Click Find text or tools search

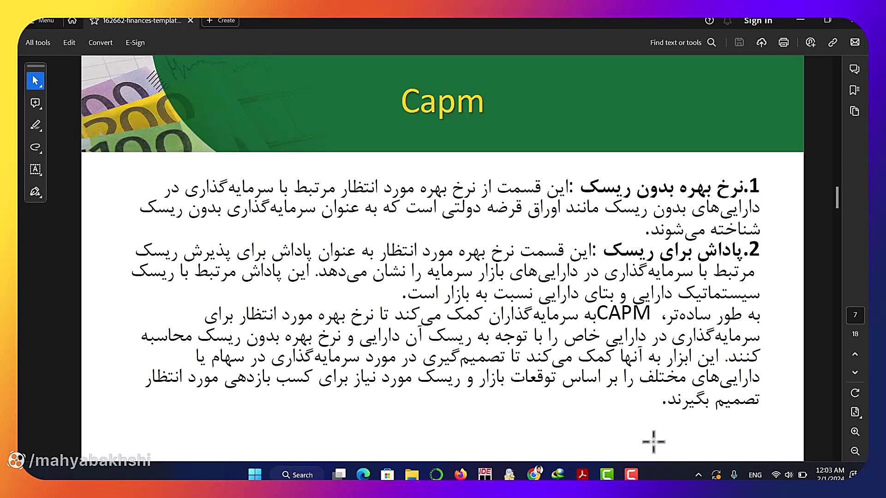click(x=683, y=42)
